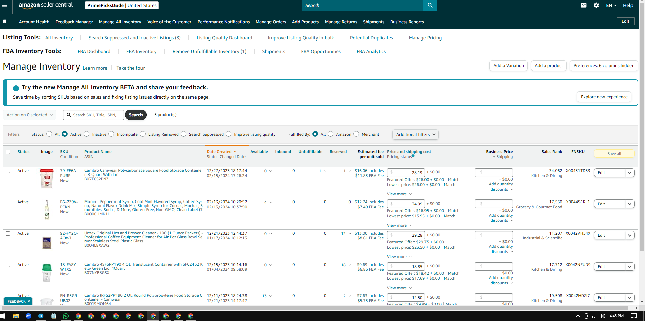Expand the Additional filters dropdown
Screen dimensions: 645x321
coord(415,134)
